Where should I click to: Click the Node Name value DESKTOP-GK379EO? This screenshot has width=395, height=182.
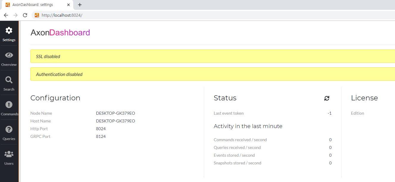click(x=115, y=113)
